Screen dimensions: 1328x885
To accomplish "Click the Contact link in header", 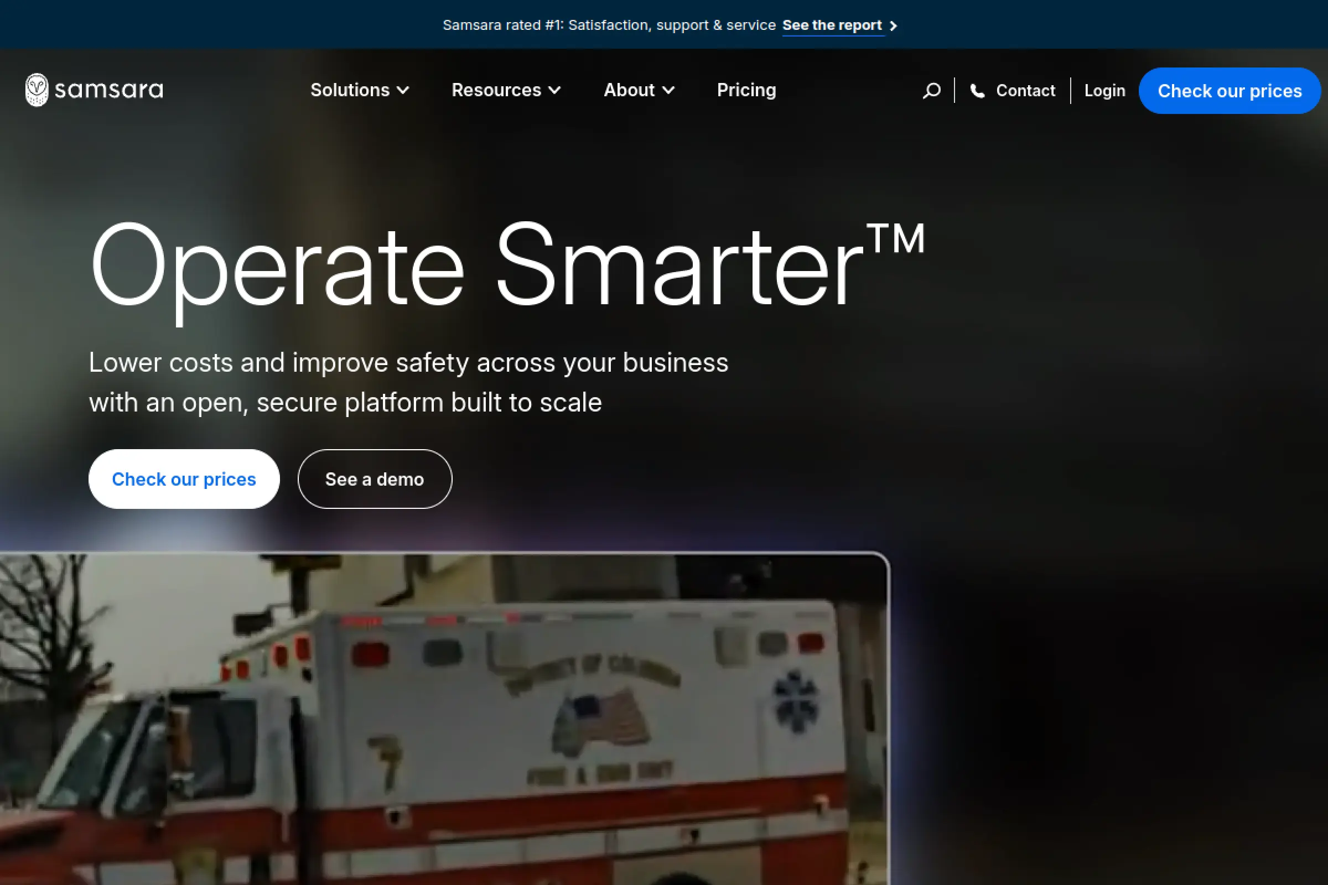I will (x=1025, y=91).
